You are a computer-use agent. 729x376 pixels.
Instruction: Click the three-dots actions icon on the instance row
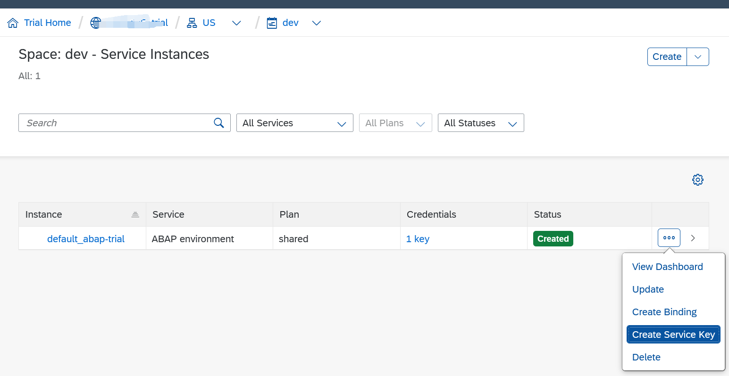(x=669, y=237)
